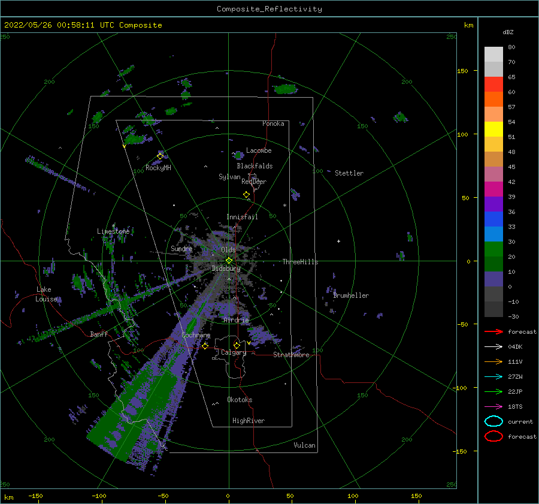Click the white plus marker east of ThreeHills
Image resolution: width=539 pixels, height=504 pixels.
338,241
